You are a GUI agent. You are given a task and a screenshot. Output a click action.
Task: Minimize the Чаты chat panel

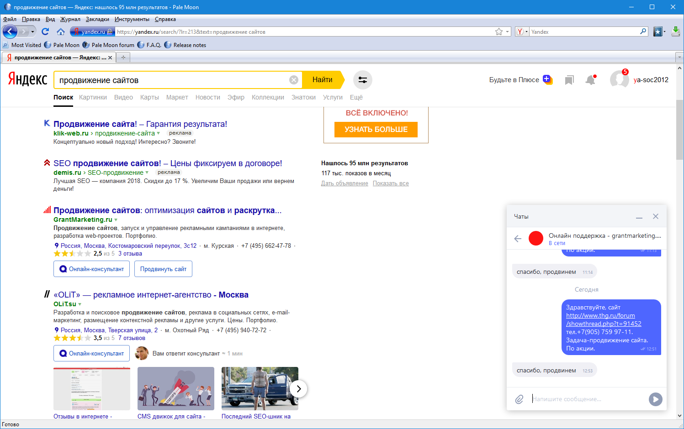[x=639, y=217]
